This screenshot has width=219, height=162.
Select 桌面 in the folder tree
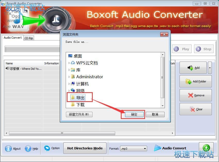[x=78, y=56]
